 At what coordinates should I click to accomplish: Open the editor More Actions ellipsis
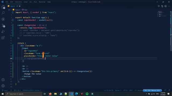click(169, 6)
